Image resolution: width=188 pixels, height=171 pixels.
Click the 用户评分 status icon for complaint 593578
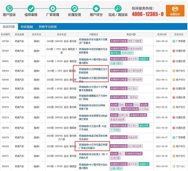click(174, 107)
